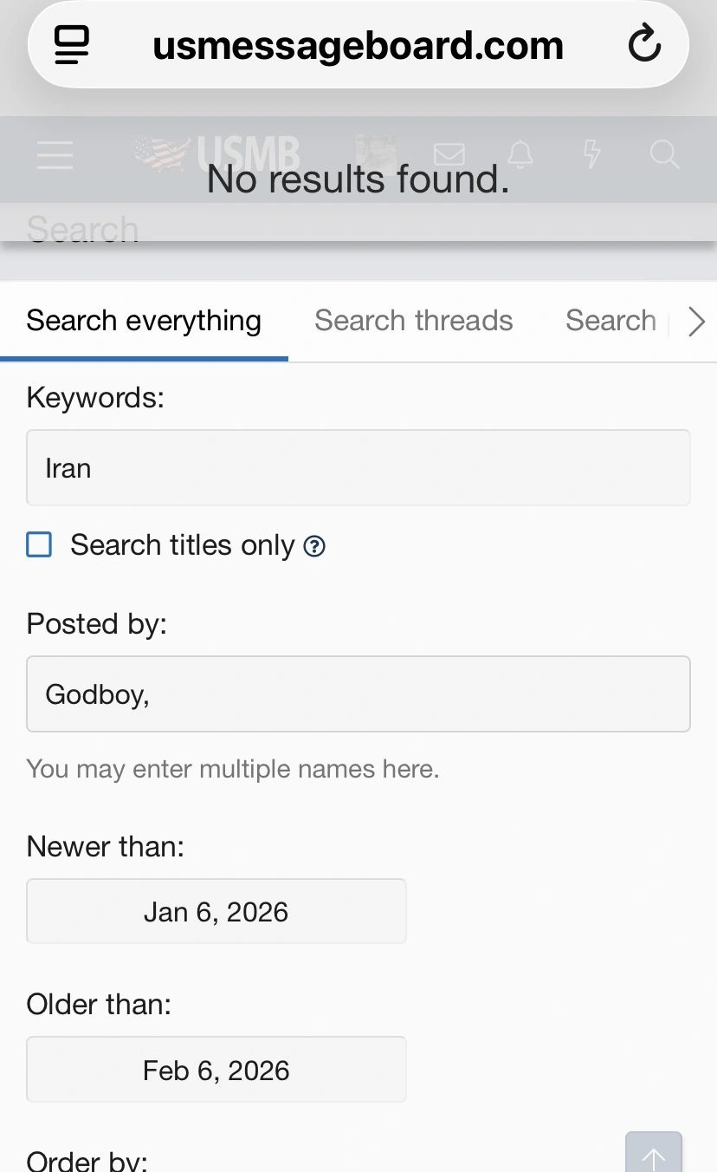This screenshot has width=717, height=1172.
Task: Open the Older than date picker
Action: 216,1071
